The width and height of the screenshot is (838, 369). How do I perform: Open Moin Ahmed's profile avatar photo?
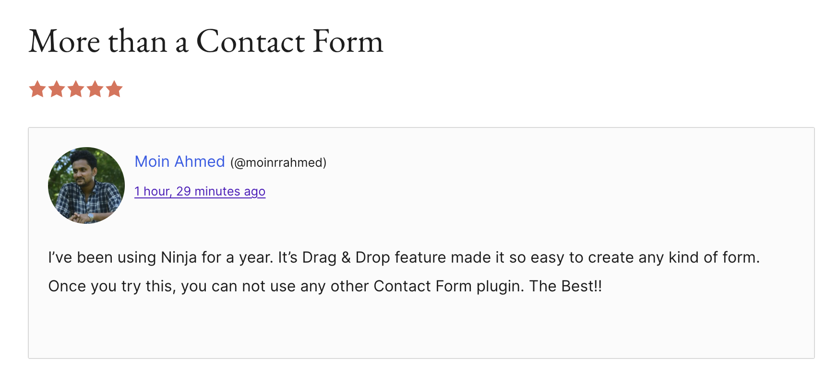tap(86, 185)
